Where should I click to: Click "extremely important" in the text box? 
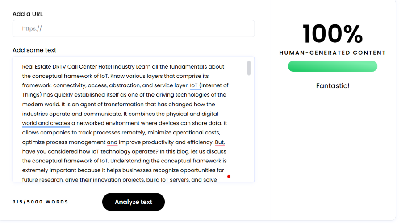(x=49, y=170)
